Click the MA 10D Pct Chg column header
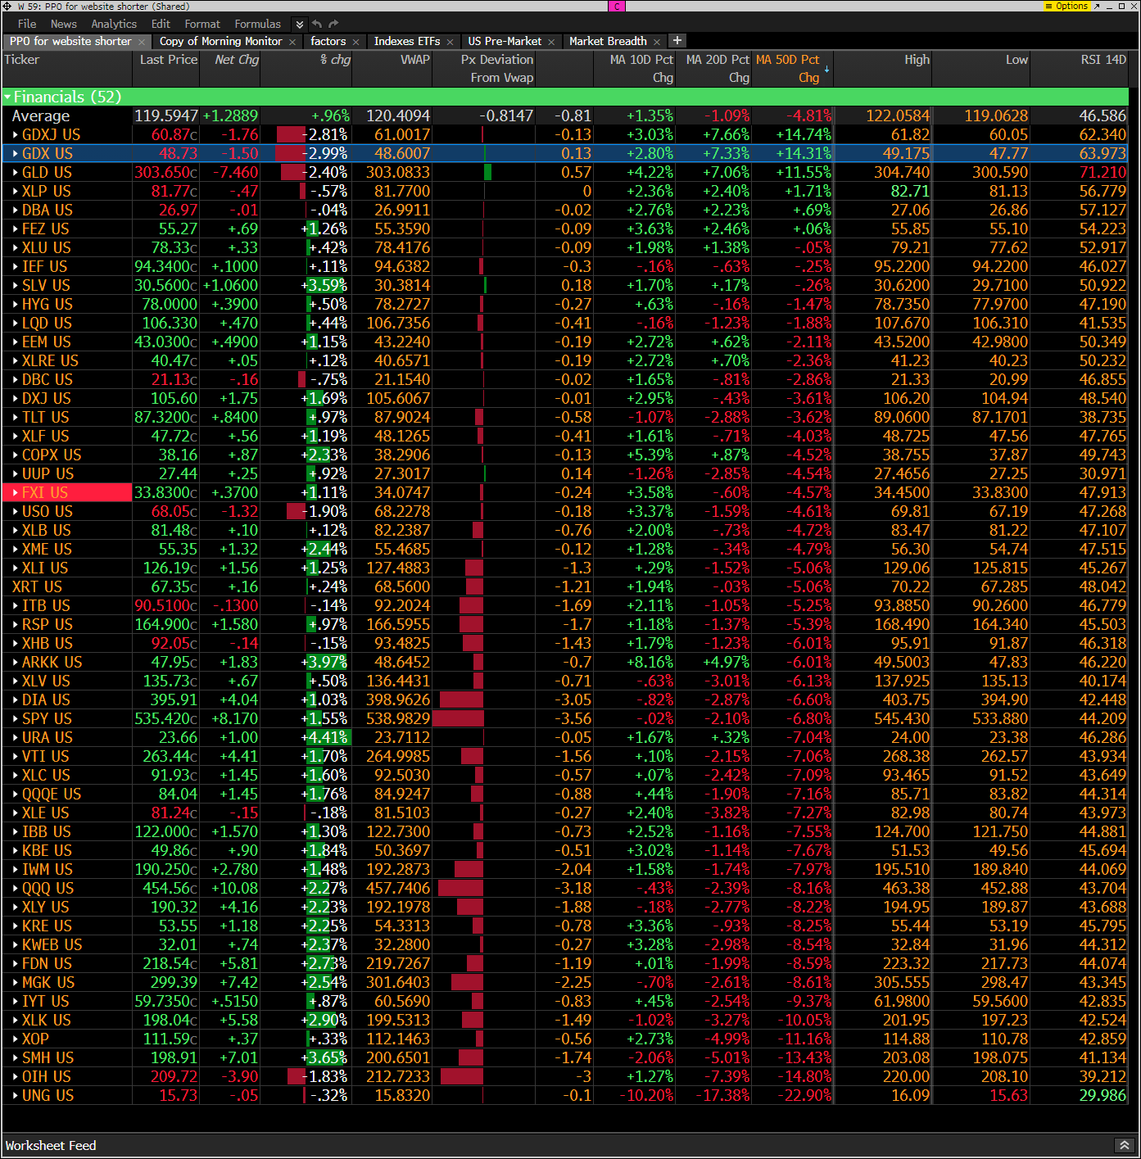Viewport: 1141px width, 1159px height. coord(635,69)
